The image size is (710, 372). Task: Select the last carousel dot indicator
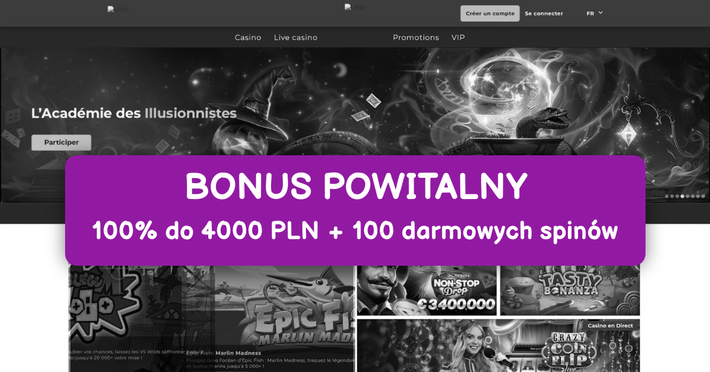703,196
